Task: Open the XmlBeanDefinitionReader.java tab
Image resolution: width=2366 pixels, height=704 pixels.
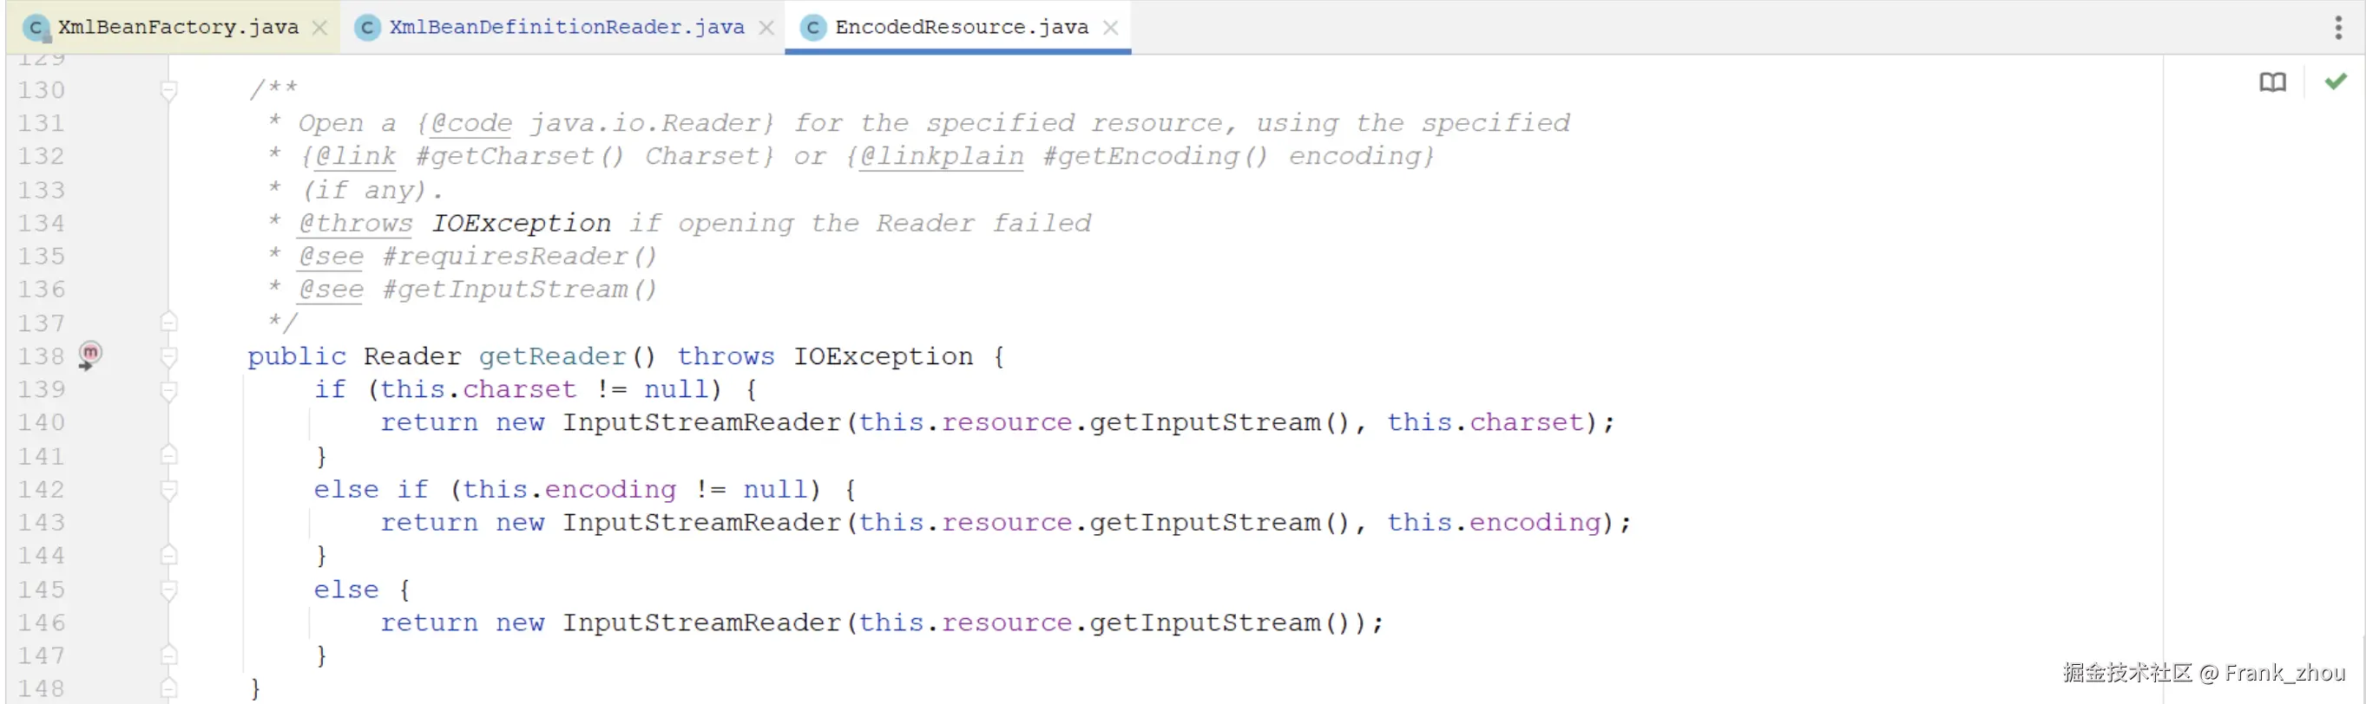Action: (566, 28)
